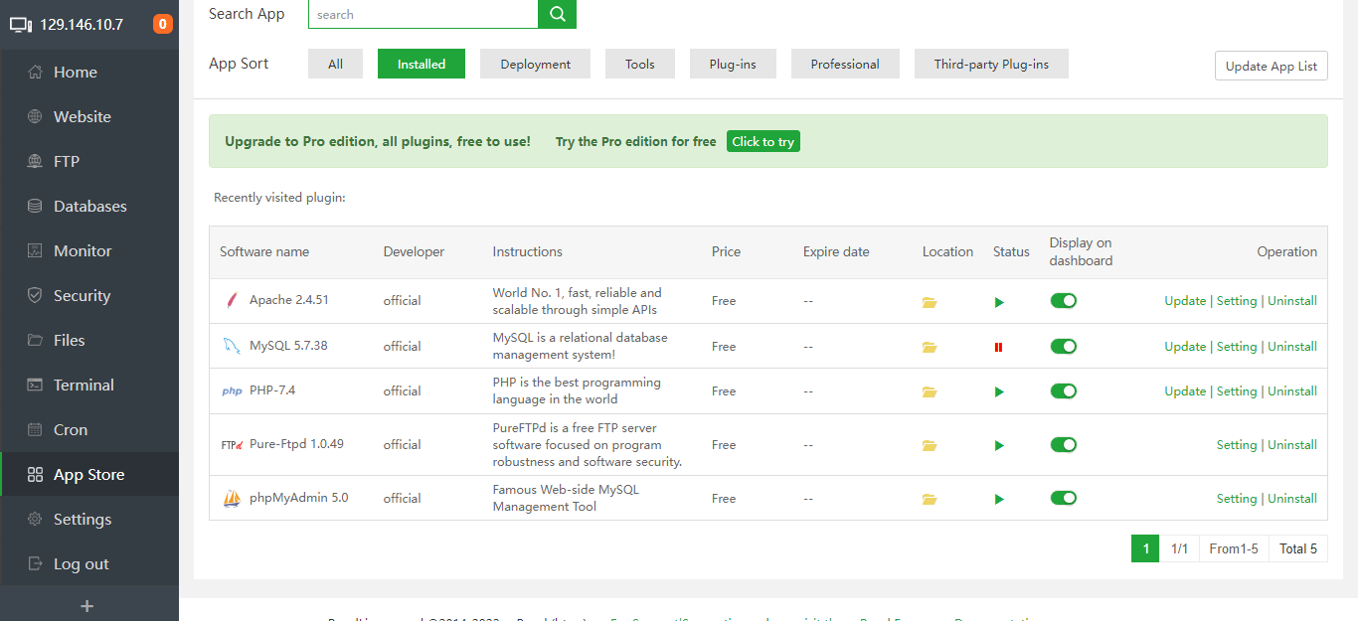Click the plus icon below sidebar
The image size is (1358, 621).
pos(87,606)
